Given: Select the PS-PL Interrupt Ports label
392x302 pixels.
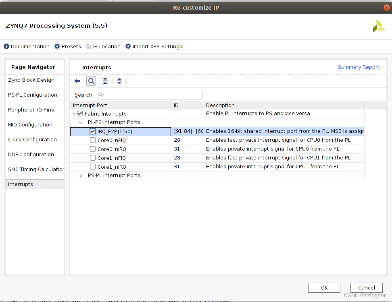Looking at the screenshot, I should point(114,176).
